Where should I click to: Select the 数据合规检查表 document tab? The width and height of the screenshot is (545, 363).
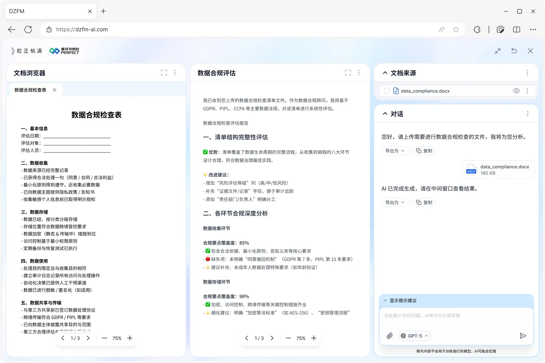[x=31, y=90]
